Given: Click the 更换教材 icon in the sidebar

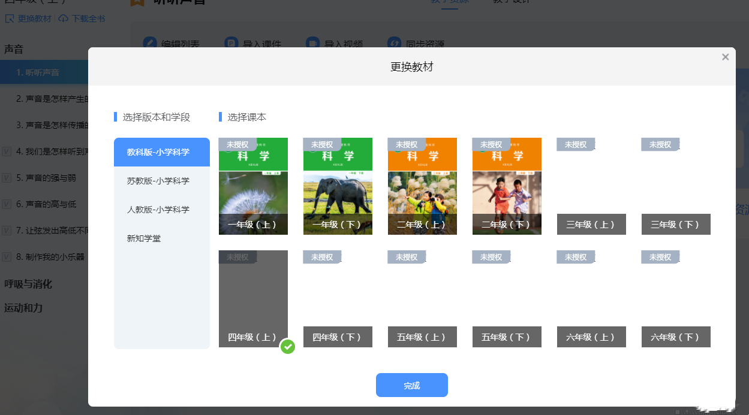Looking at the screenshot, I should pos(10,19).
